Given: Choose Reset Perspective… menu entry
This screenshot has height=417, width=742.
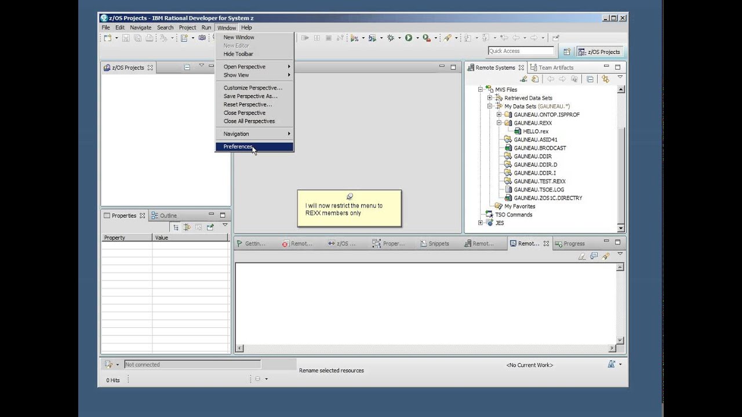Looking at the screenshot, I should click(x=254, y=104).
